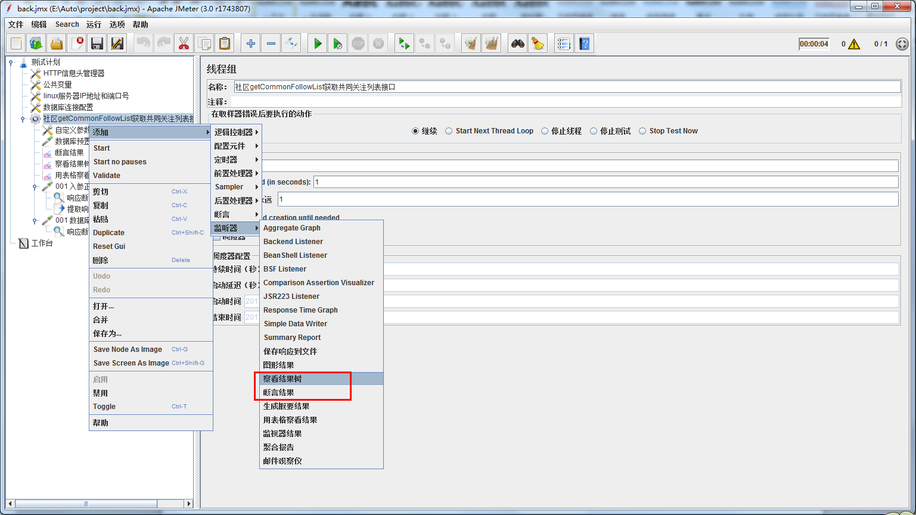Open Search with the binoculars icon

(x=518, y=43)
